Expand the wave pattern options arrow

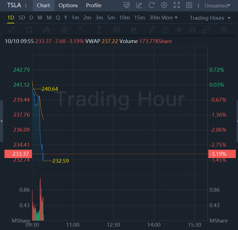(53, 30)
